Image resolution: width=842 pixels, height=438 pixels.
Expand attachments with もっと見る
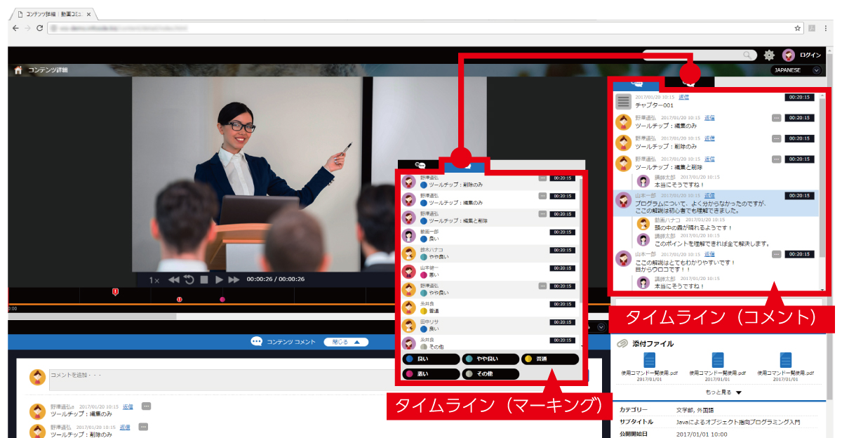click(723, 392)
